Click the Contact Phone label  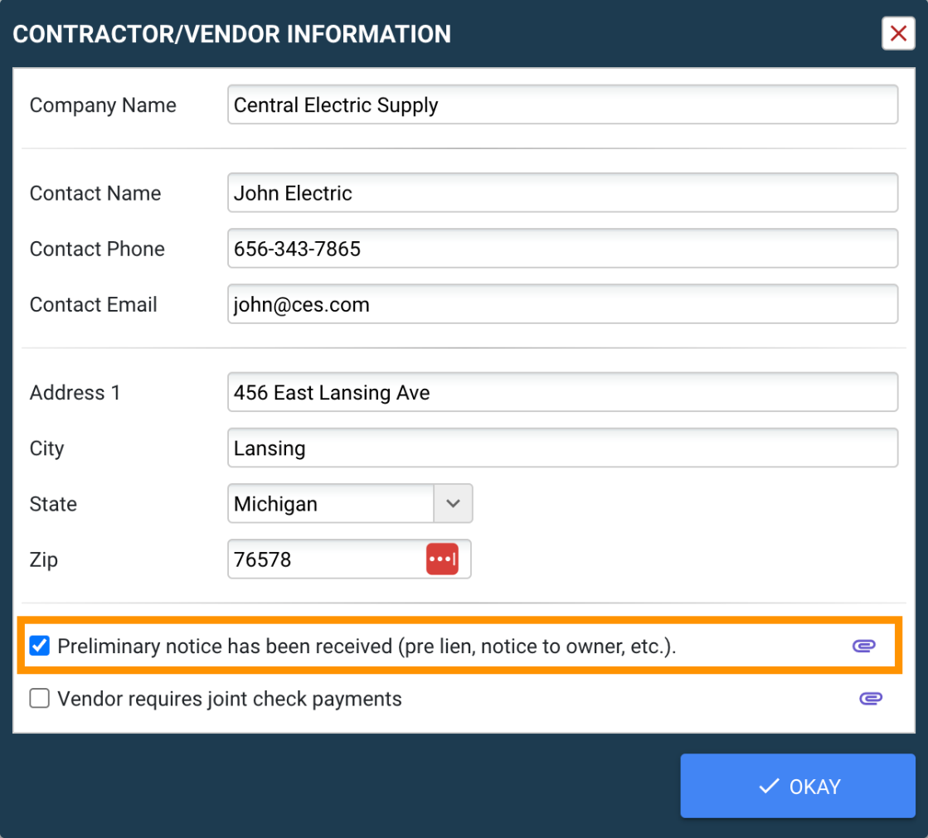pyautogui.click(x=97, y=249)
